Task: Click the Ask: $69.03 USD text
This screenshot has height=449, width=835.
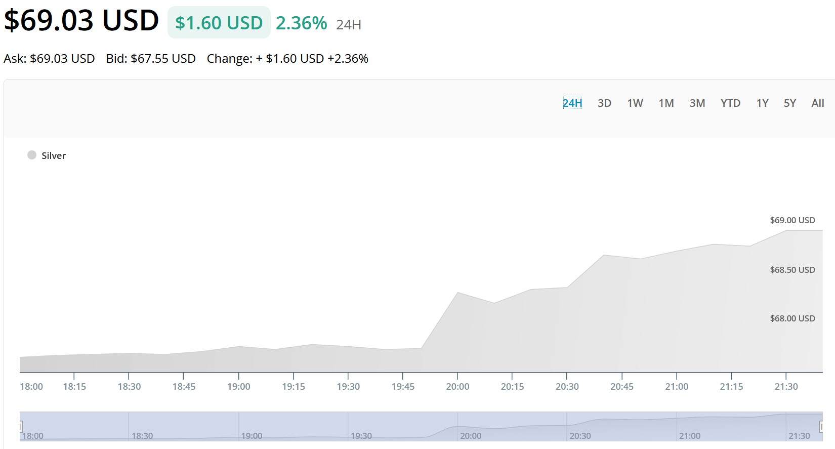Action: [x=49, y=59]
